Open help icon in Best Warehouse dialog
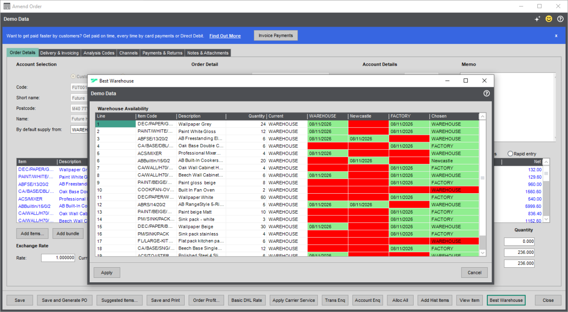Screen dimensions: 568x312 click(486, 94)
